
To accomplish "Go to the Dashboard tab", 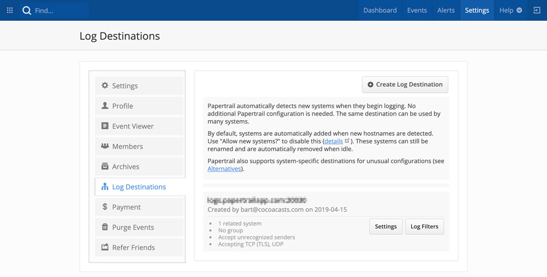I will click(x=380, y=11).
